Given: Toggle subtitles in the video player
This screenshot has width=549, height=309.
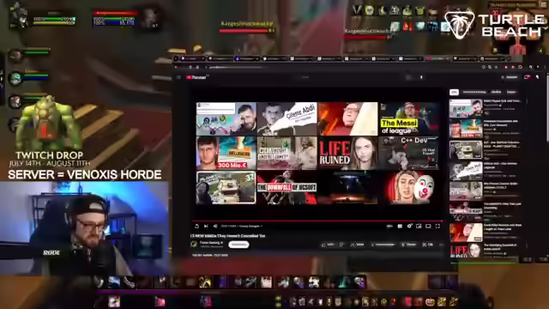Looking at the screenshot, I should tap(400, 227).
